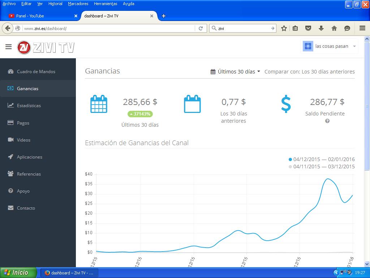Expand the Últimos 30 días date dropdown
Screen dimensions: 370x278
(x=236, y=72)
